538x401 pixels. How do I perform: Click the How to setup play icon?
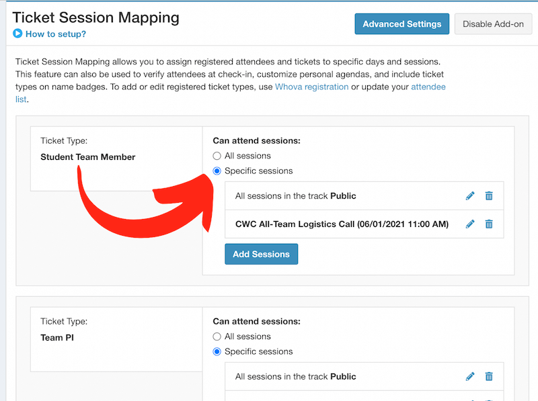point(17,34)
